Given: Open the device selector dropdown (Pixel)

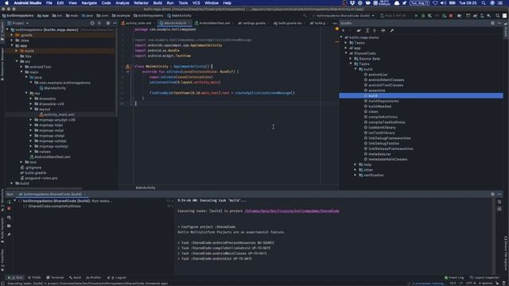Looking at the screenshot, I should point(395,16).
